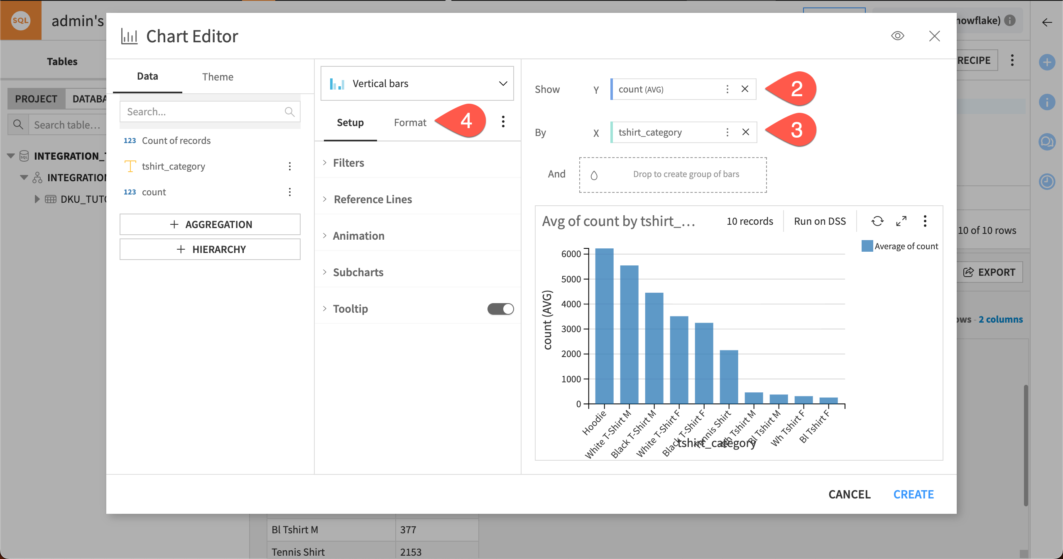Refresh the chart preview
Screen dimensions: 1063x559
click(x=877, y=221)
